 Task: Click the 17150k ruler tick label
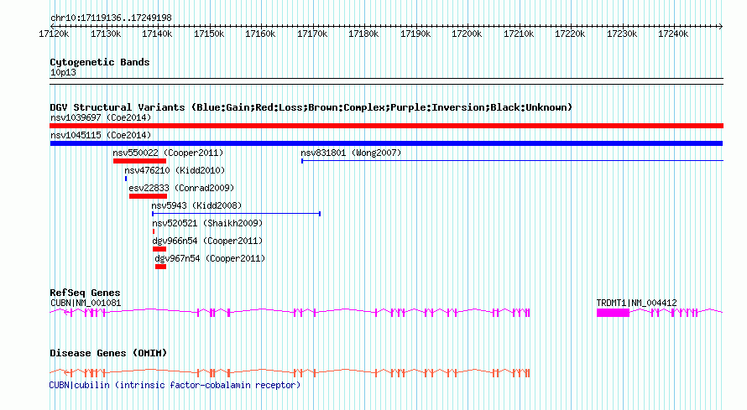pos(209,34)
